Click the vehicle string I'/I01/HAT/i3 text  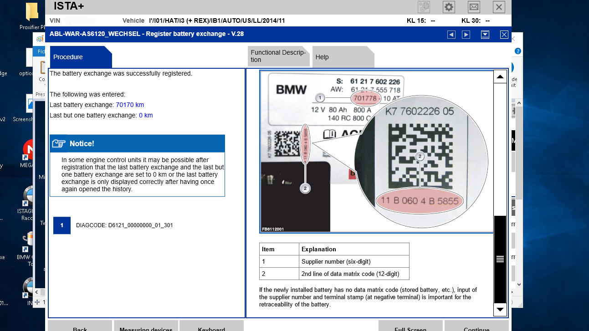pyautogui.click(x=217, y=21)
